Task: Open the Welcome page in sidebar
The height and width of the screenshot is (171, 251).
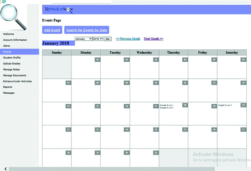Action: coord(9,34)
